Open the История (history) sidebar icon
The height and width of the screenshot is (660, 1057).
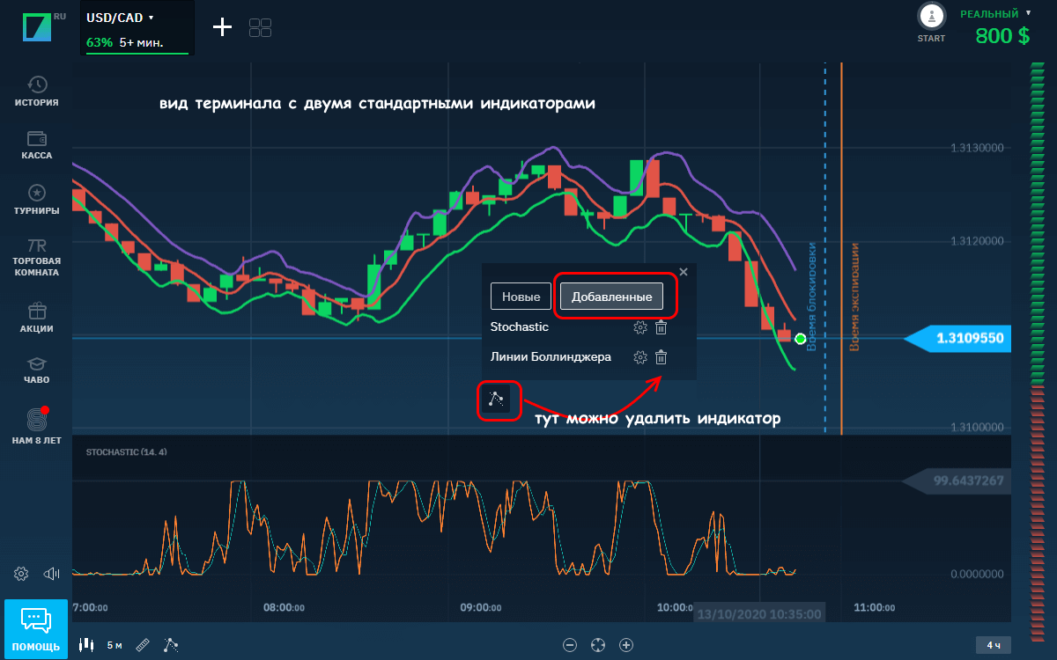pos(37,84)
